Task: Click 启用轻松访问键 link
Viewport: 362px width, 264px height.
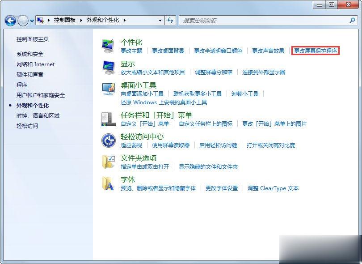Action: [x=218, y=145]
